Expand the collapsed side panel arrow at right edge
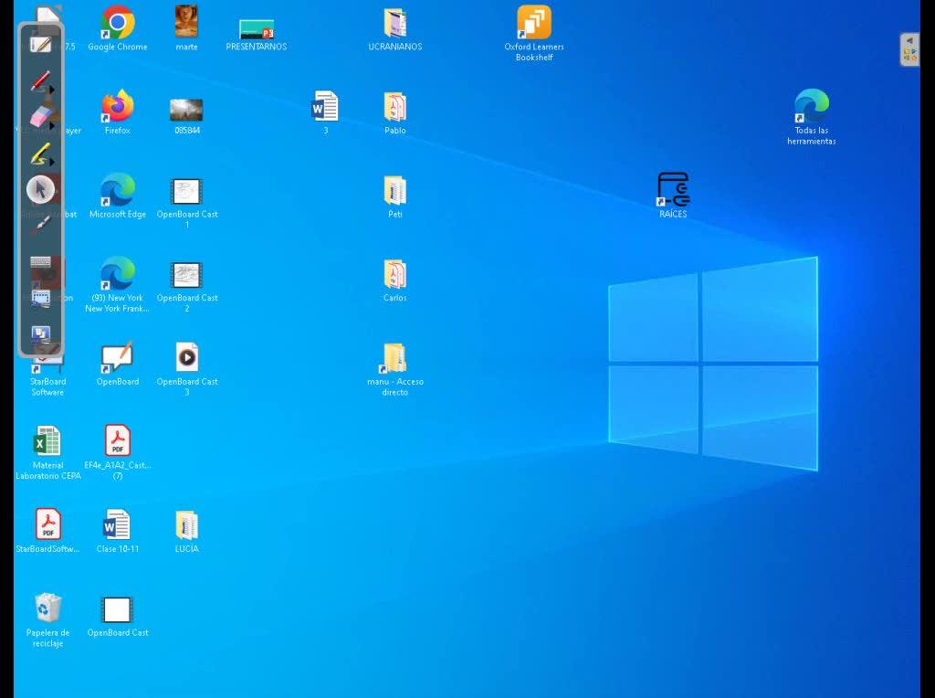The height and width of the screenshot is (698, 935). pyautogui.click(x=910, y=40)
